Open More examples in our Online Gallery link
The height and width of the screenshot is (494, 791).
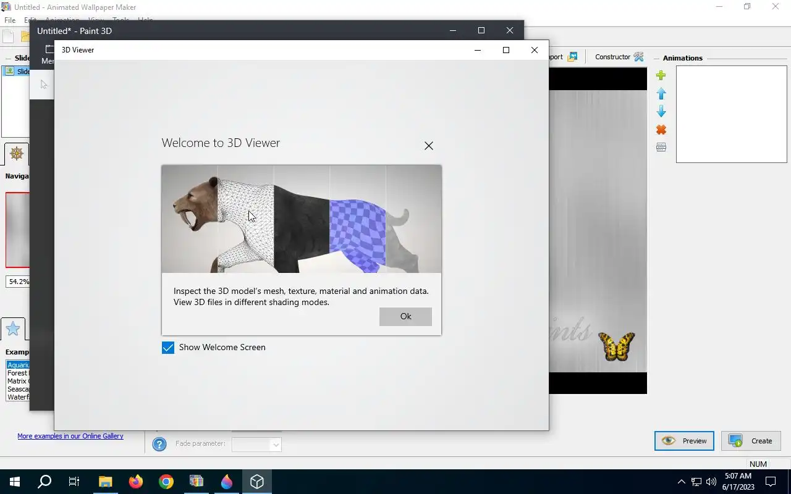pos(70,436)
